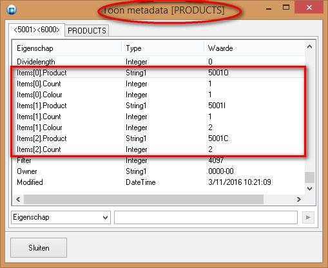Image resolution: width=328 pixels, height=268 pixels.
Task: Open the Eigenschap dropdown
Action: tap(61, 217)
